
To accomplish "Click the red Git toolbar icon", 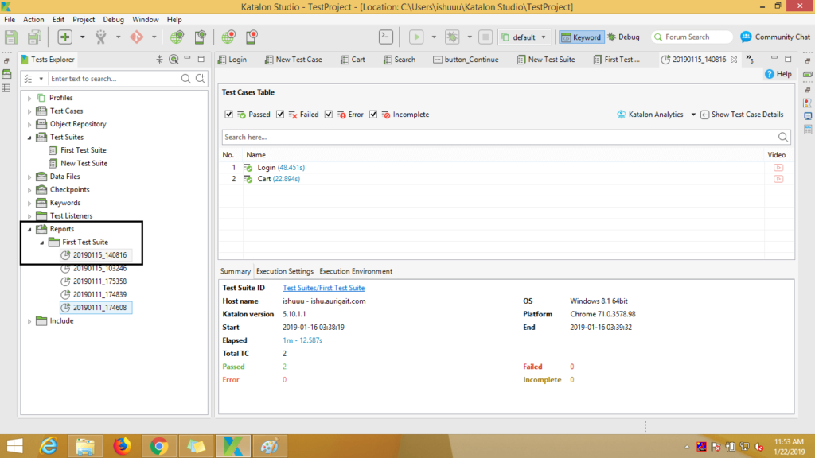I will pyautogui.click(x=137, y=37).
